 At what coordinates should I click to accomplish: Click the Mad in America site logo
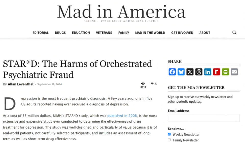click(121, 12)
